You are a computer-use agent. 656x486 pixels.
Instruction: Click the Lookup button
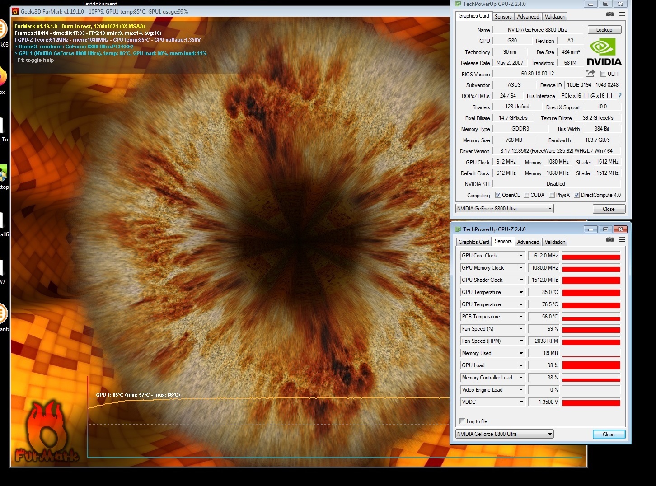[x=604, y=30]
